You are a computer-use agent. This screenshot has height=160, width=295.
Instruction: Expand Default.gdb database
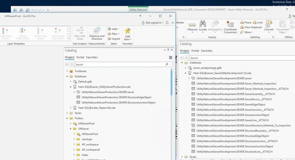(x=71, y=81)
